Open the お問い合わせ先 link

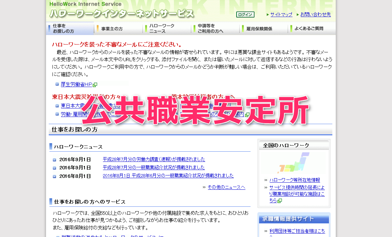(316, 15)
